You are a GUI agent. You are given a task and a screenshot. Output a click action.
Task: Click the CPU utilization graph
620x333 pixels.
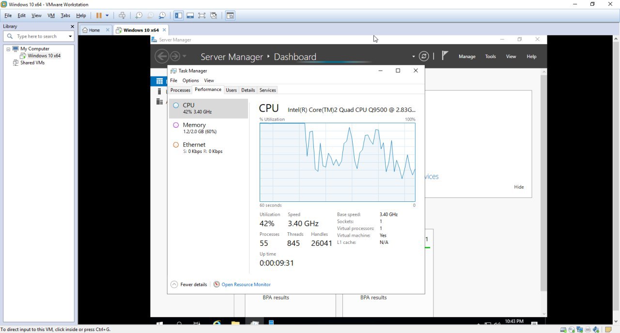pos(337,162)
